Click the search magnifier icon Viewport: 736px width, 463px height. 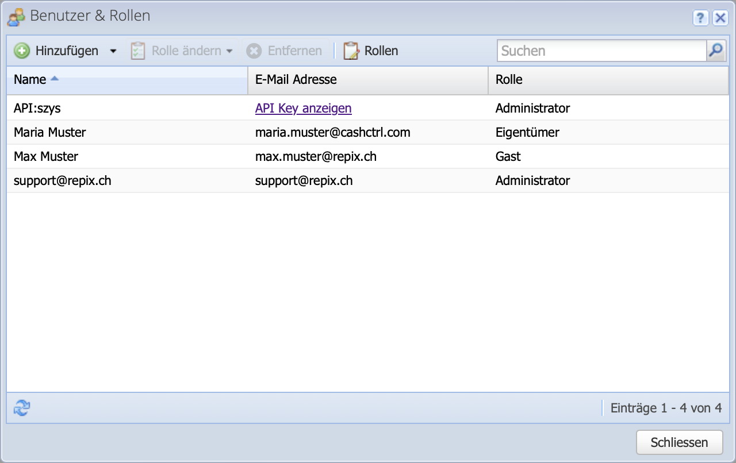click(x=715, y=51)
